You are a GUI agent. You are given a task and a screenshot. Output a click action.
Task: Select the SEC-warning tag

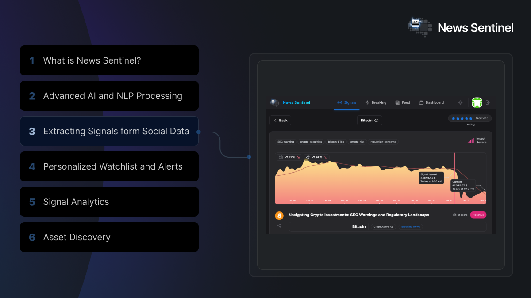[x=285, y=142]
